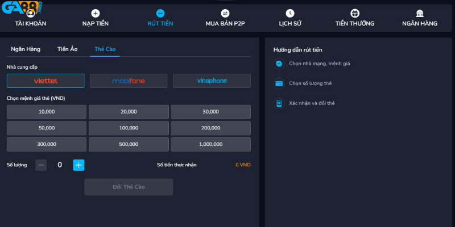Click the Chọn số lượng thẻ step text

(310, 83)
